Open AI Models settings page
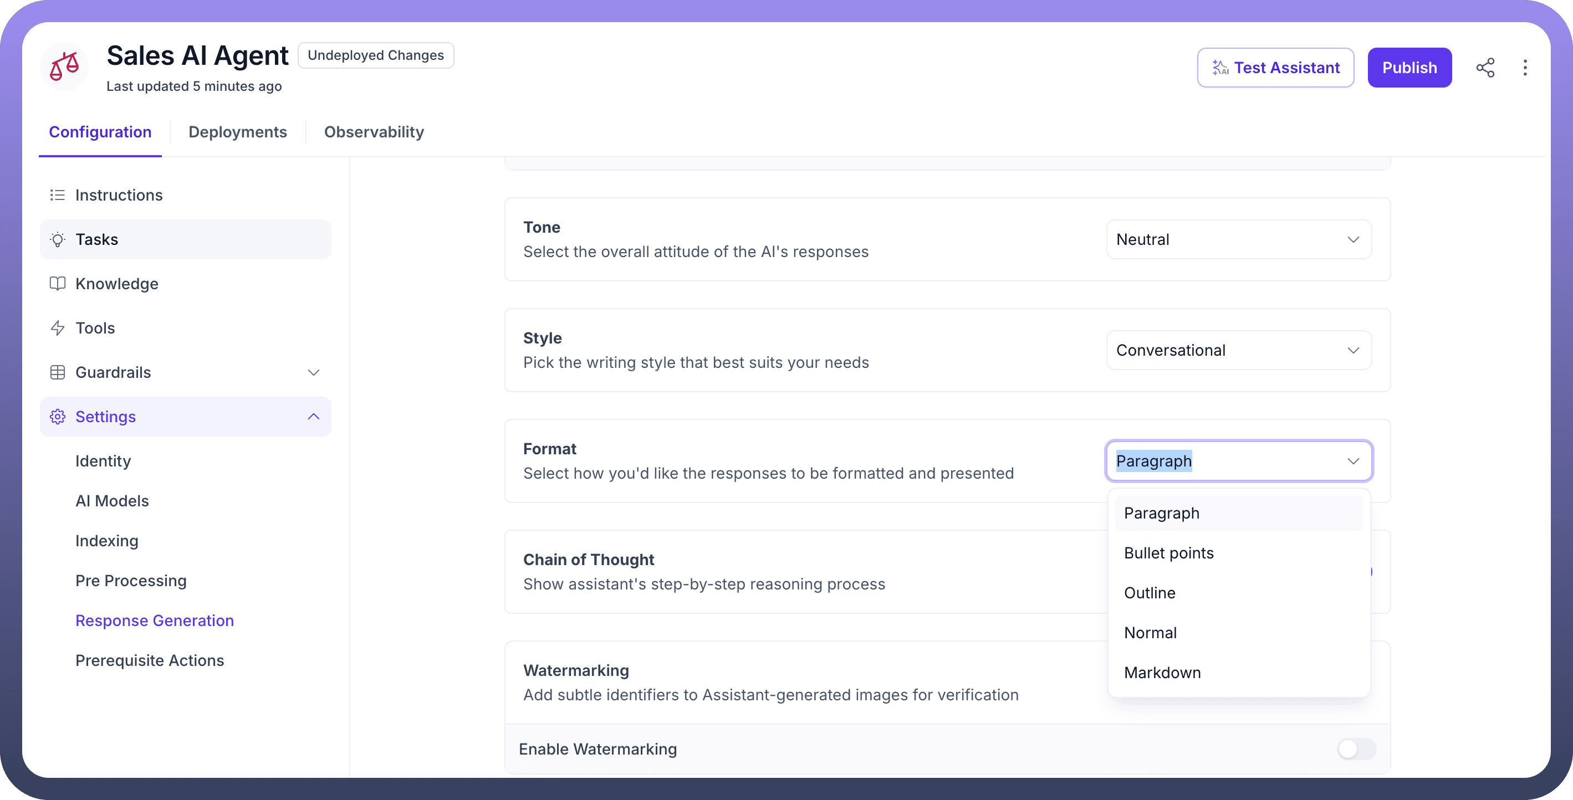Image resolution: width=1573 pixels, height=800 pixels. point(112,501)
